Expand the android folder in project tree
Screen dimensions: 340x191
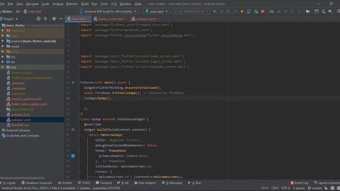(x=3, y=41)
